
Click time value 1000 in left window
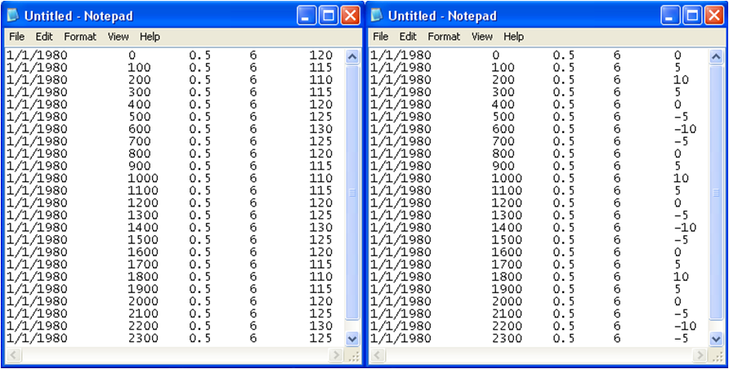click(143, 178)
